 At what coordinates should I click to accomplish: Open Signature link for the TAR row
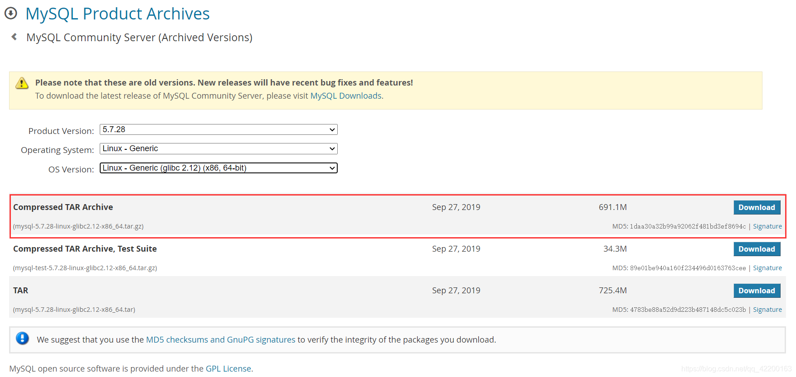point(767,310)
